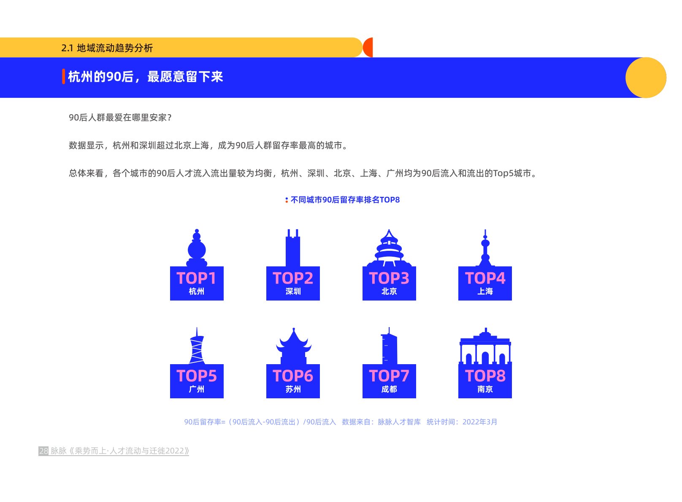Select the TOP8 南京 card label
The width and height of the screenshot is (682, 502).
(x=485, y=381)
